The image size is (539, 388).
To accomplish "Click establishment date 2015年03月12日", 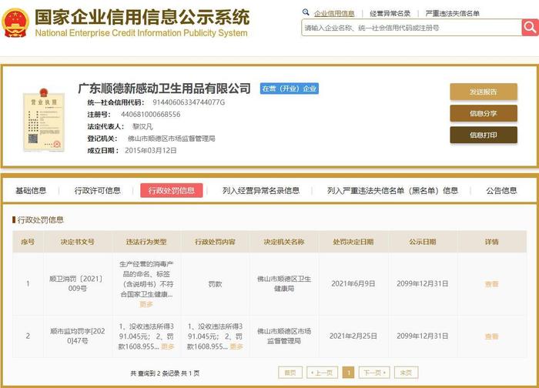I will 151,151.
